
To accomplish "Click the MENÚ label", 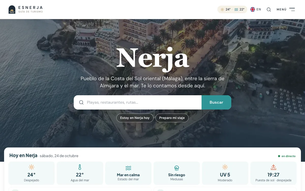I will pyautogui.click(x=282, y=9).
